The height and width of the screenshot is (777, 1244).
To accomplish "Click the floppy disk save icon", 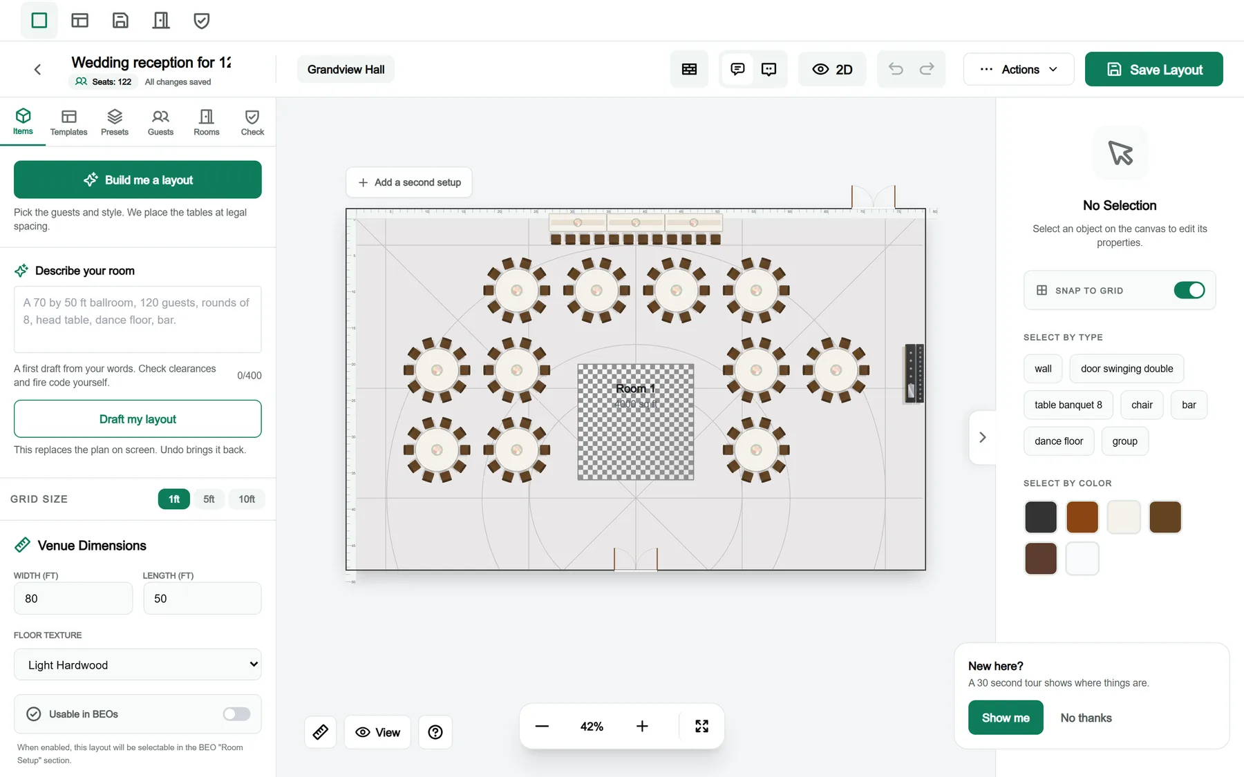I will coord(120,21).
